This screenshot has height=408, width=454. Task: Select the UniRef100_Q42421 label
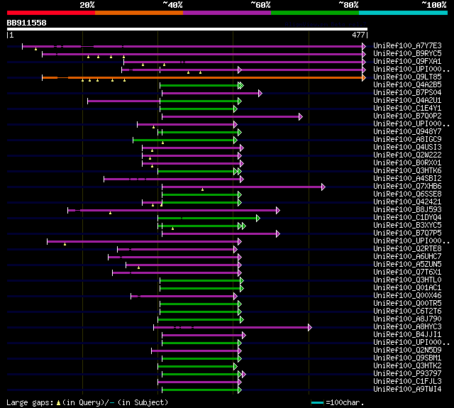tap(407, 202)
